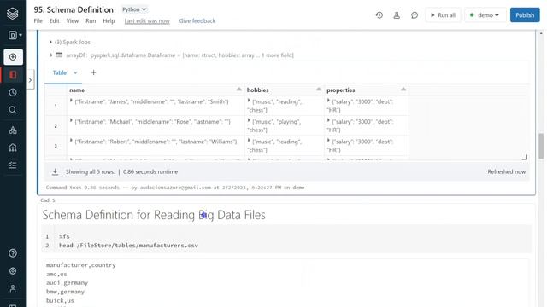Open the Search icon in sidebar
Screen dimensions: 547x307
tap(13, 110)
